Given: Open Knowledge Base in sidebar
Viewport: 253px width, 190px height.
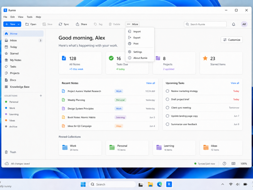Looking at the screenshot, I should (x=23, y=87).
